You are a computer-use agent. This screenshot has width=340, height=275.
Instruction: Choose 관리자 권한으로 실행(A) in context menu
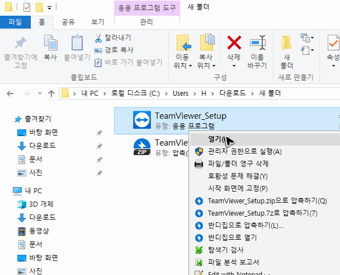point(264,152)
